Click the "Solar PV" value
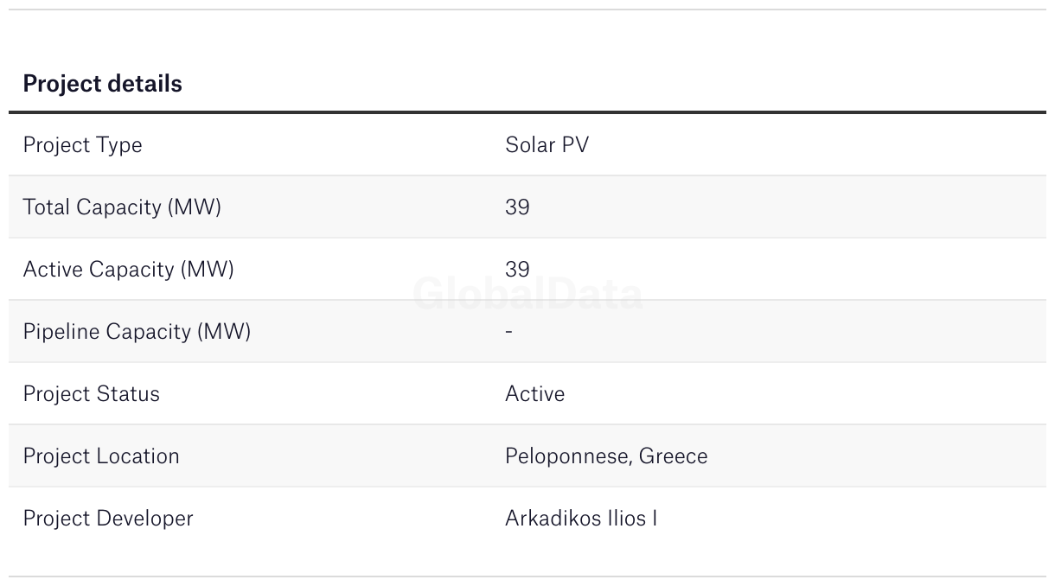The width and height of the screenshot is (1055, 586). [547, 145]
